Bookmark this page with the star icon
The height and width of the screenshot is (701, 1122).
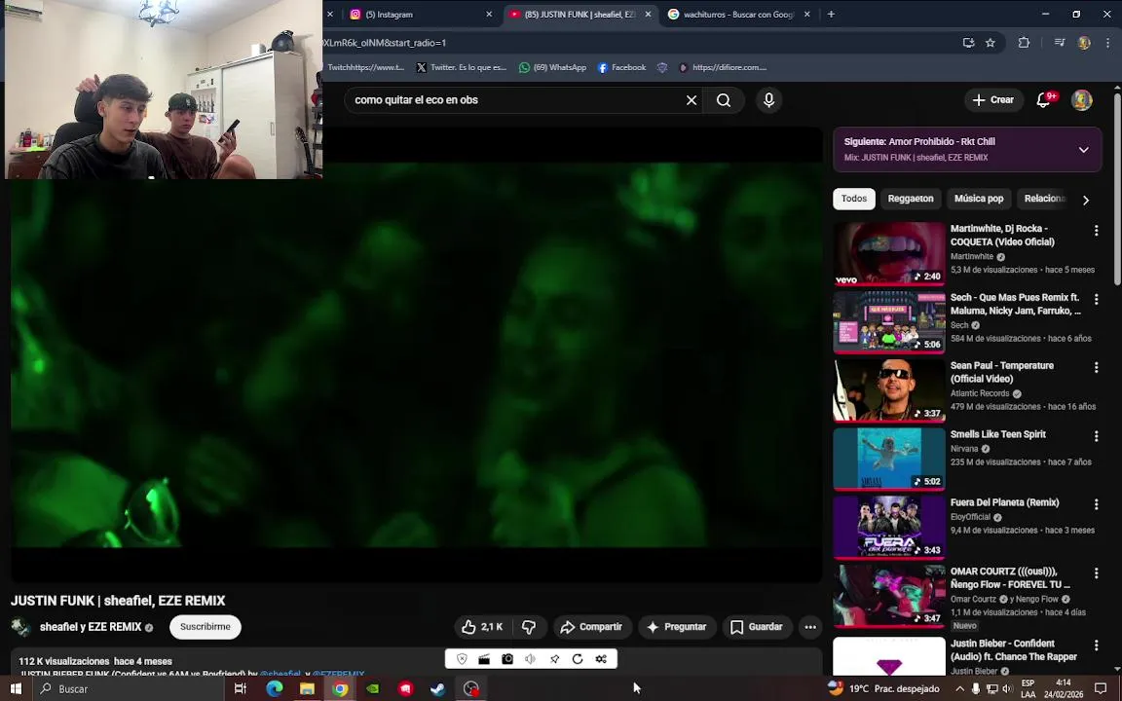(991, 43)
